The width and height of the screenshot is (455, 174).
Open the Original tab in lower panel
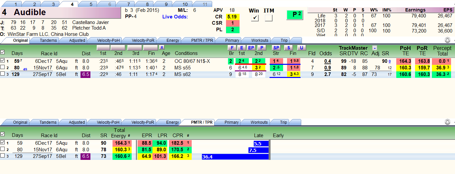[x=20, y=122]
